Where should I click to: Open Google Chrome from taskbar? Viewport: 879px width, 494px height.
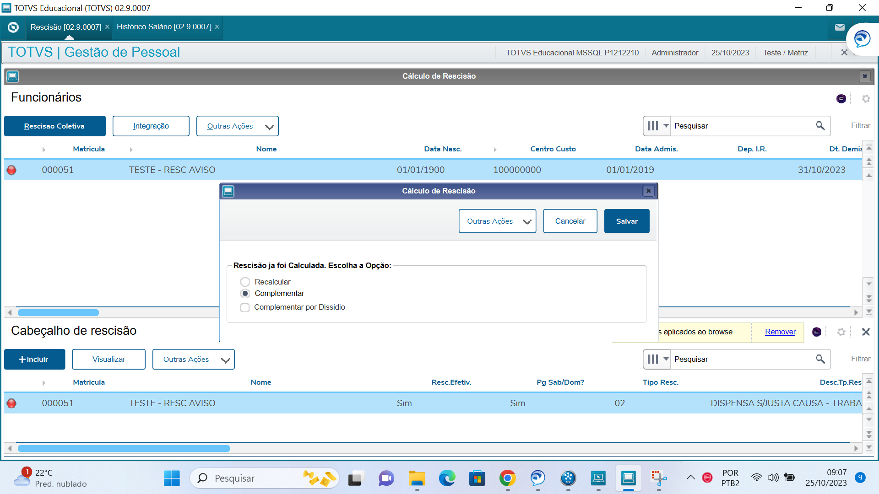(x=507, y=478)
